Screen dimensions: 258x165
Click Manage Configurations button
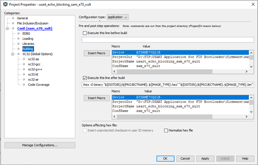click(40, 145)
